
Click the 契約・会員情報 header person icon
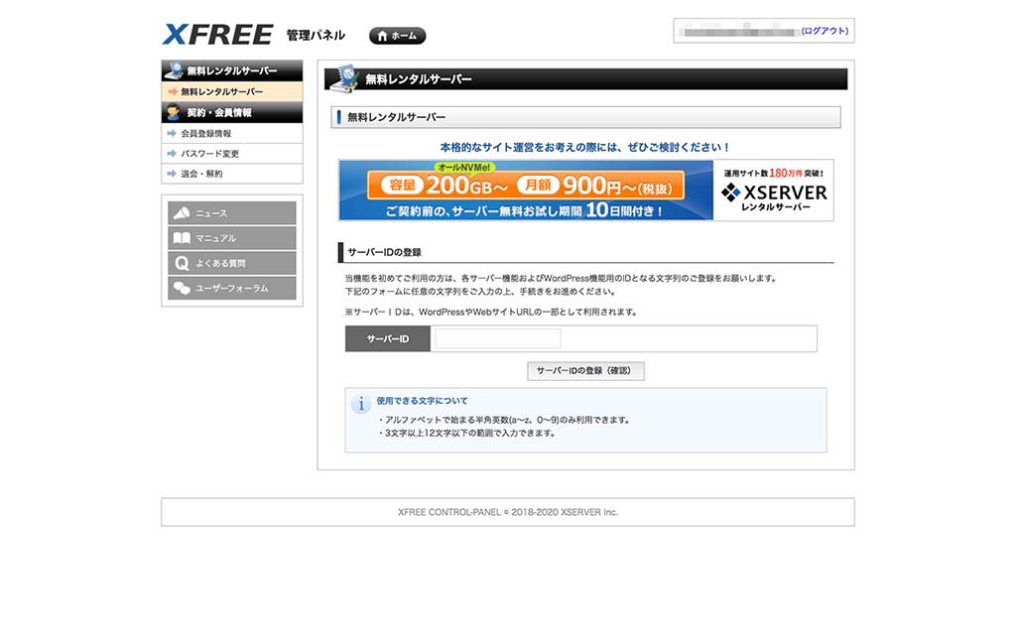coord(173,112)
